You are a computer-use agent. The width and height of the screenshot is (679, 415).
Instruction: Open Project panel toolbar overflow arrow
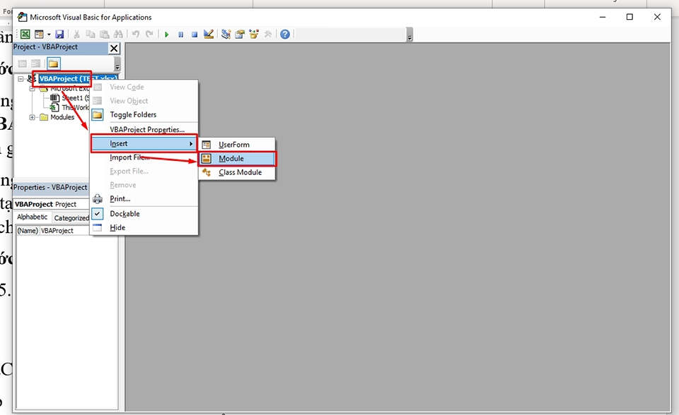(117, 64)
